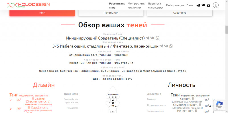Screen dimensions: 228x113
Task: Click the hexagram icon before Серъёзность
Action: point(29,108)
